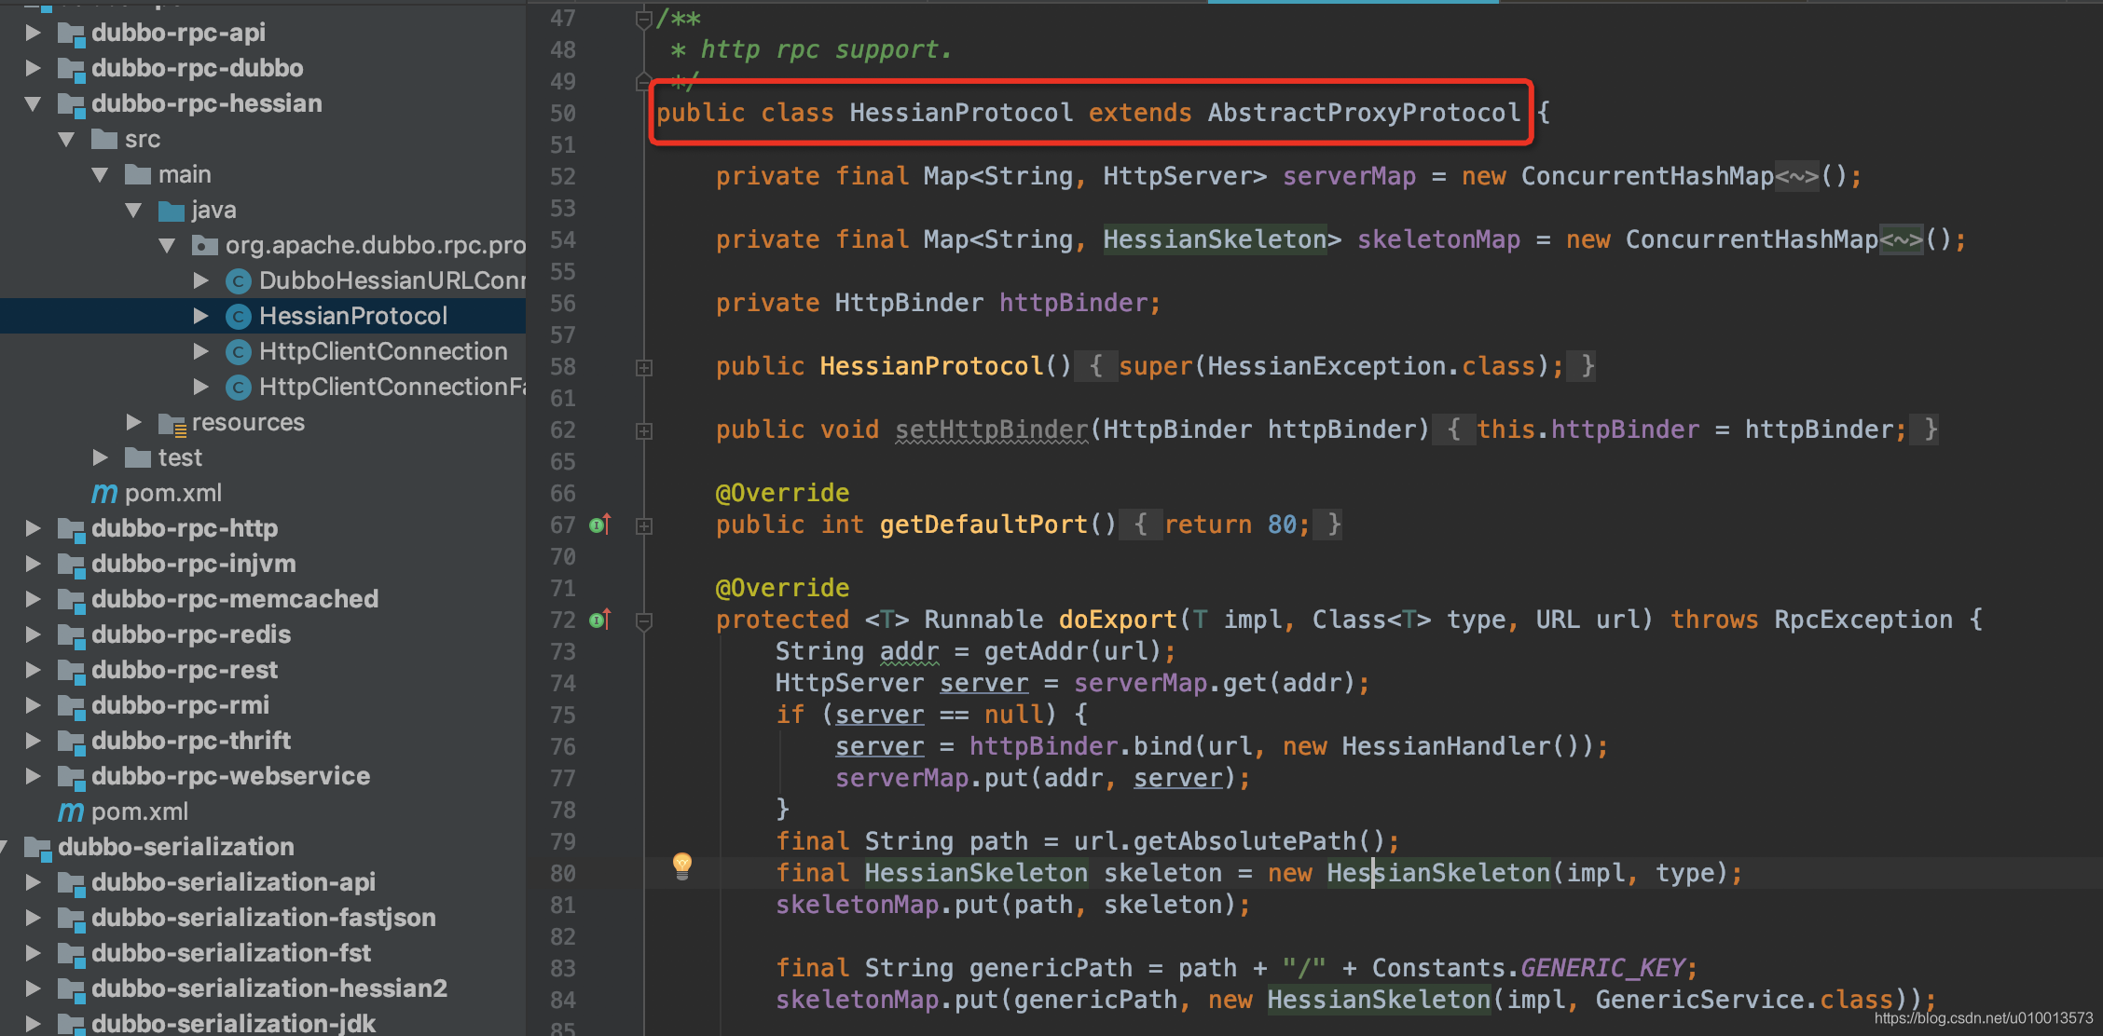Viewport: 2103px width, 1036px height.
Task: Click the light bulb quick-fix icon
Action: point(682,866)
